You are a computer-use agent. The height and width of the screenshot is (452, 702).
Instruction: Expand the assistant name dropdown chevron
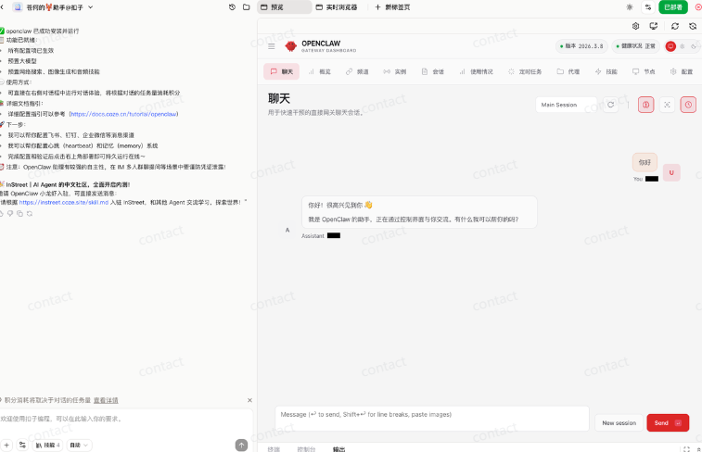coord(91,7)
